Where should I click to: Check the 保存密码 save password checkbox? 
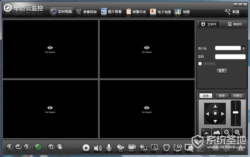click(200, 64)
